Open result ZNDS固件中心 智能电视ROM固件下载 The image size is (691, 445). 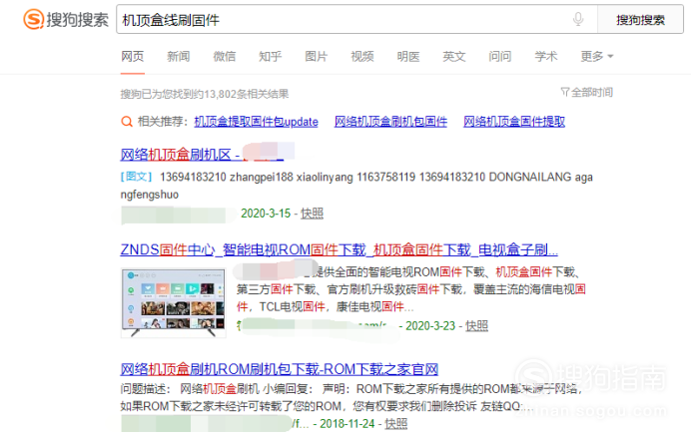point(339,250)
